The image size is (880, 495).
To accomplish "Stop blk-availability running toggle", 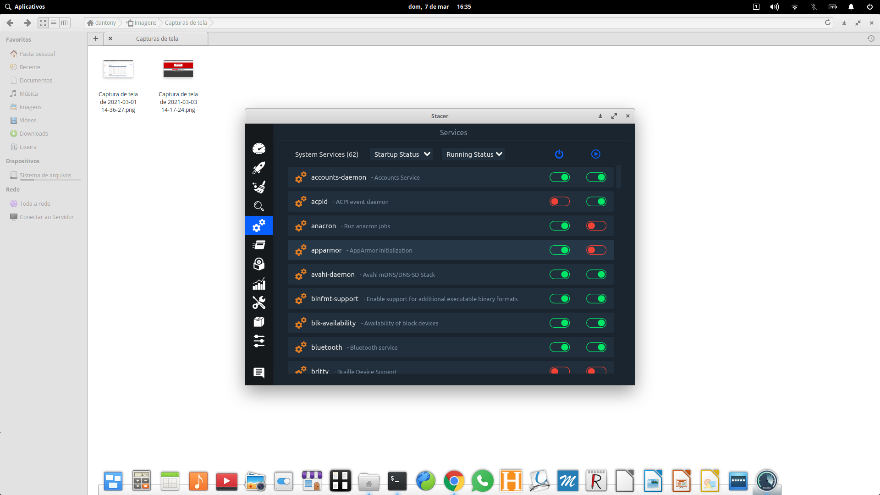I will pos(596,323).
